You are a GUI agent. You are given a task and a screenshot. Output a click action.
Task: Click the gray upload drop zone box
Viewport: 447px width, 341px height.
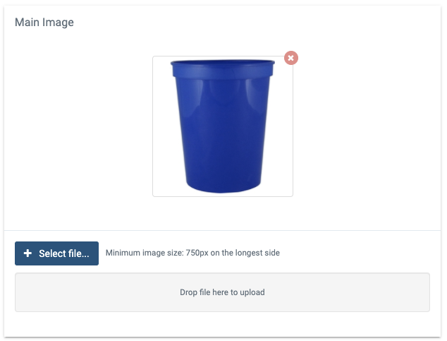click(x=222, y=292)
